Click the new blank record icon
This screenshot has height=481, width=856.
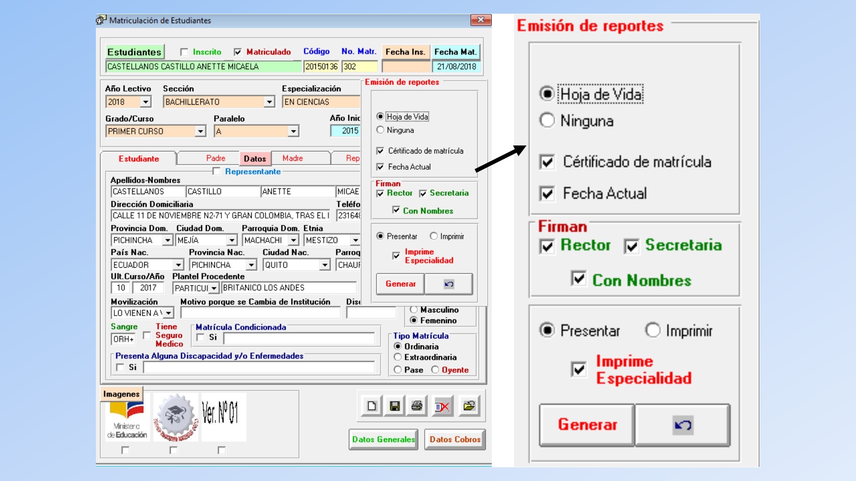[372, 406]
